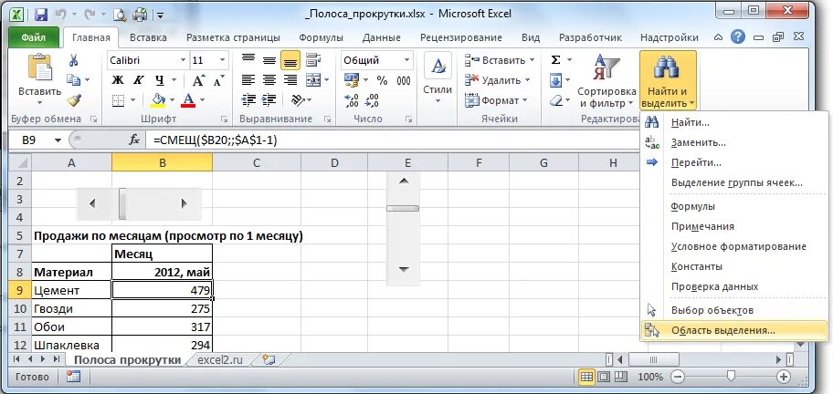Open the Customize Quick Access Toolbar arrow
This screenshot has height=394, width=833.
tap(161, 15)
